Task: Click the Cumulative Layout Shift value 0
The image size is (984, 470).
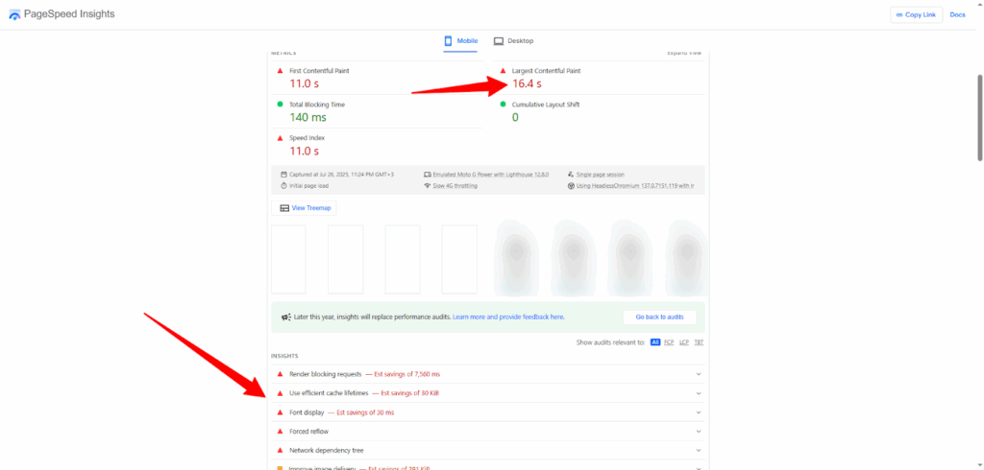Action: pos(515,117)
